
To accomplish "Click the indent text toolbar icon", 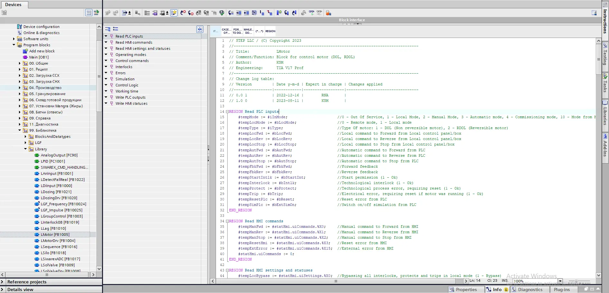I will click(x=239, y=13).
